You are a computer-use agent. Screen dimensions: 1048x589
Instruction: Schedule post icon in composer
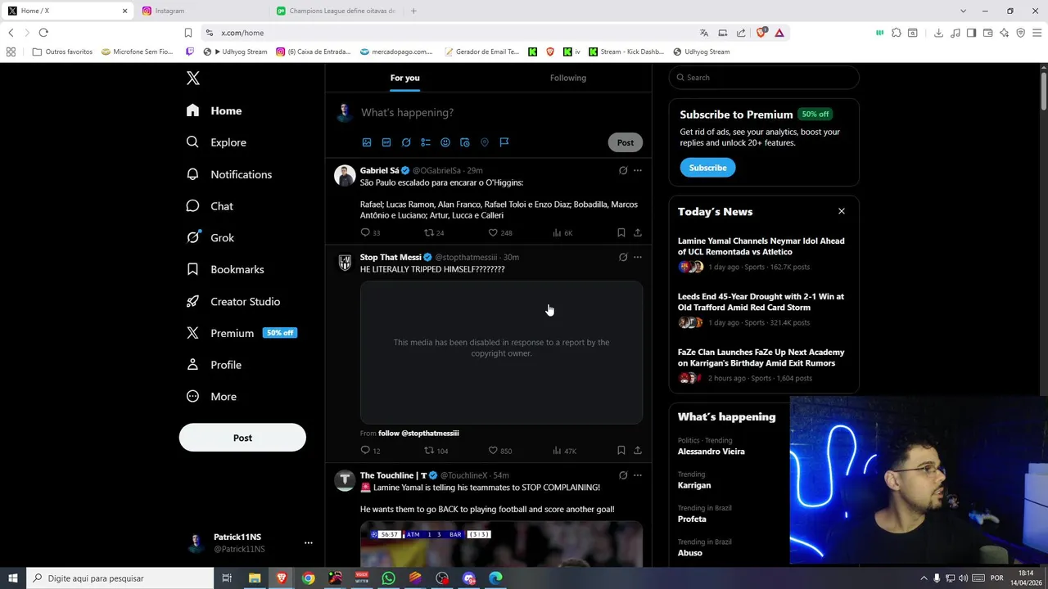[465, 142]
